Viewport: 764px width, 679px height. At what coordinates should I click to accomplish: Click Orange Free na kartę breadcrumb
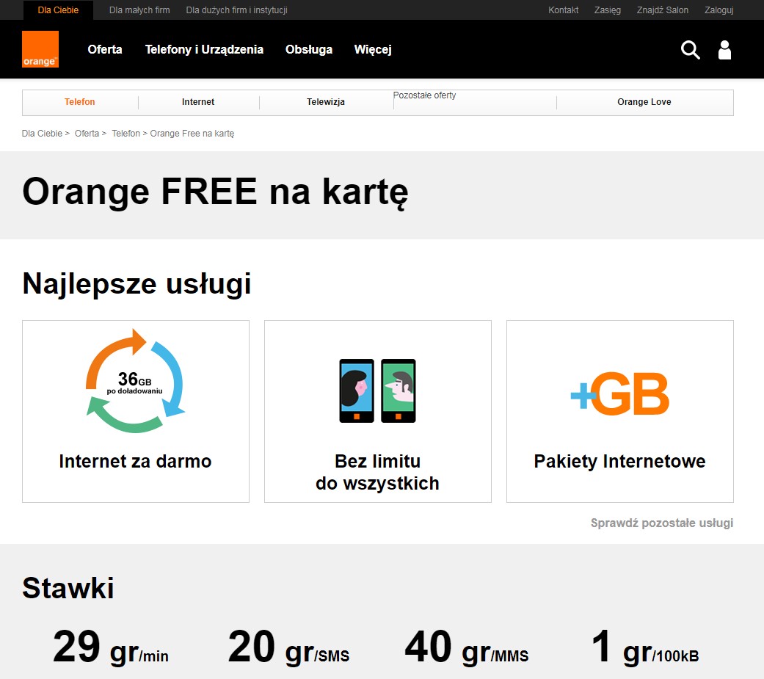point(192,134)
